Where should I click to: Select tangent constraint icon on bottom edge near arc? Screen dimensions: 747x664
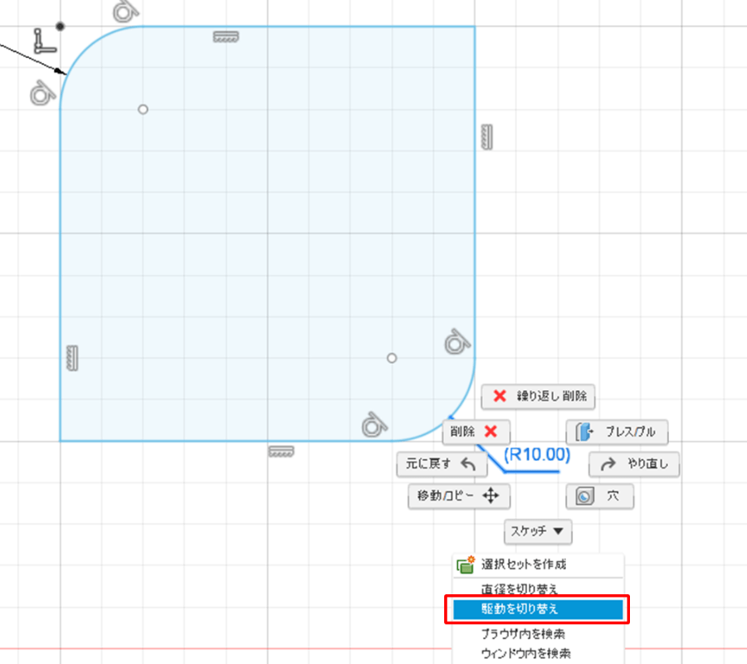tap(374, 424)
